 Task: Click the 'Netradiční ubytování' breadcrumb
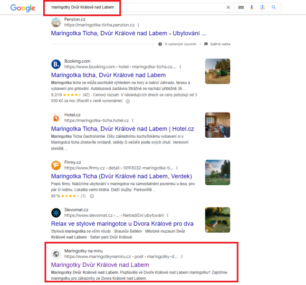(x=143, y=215)
